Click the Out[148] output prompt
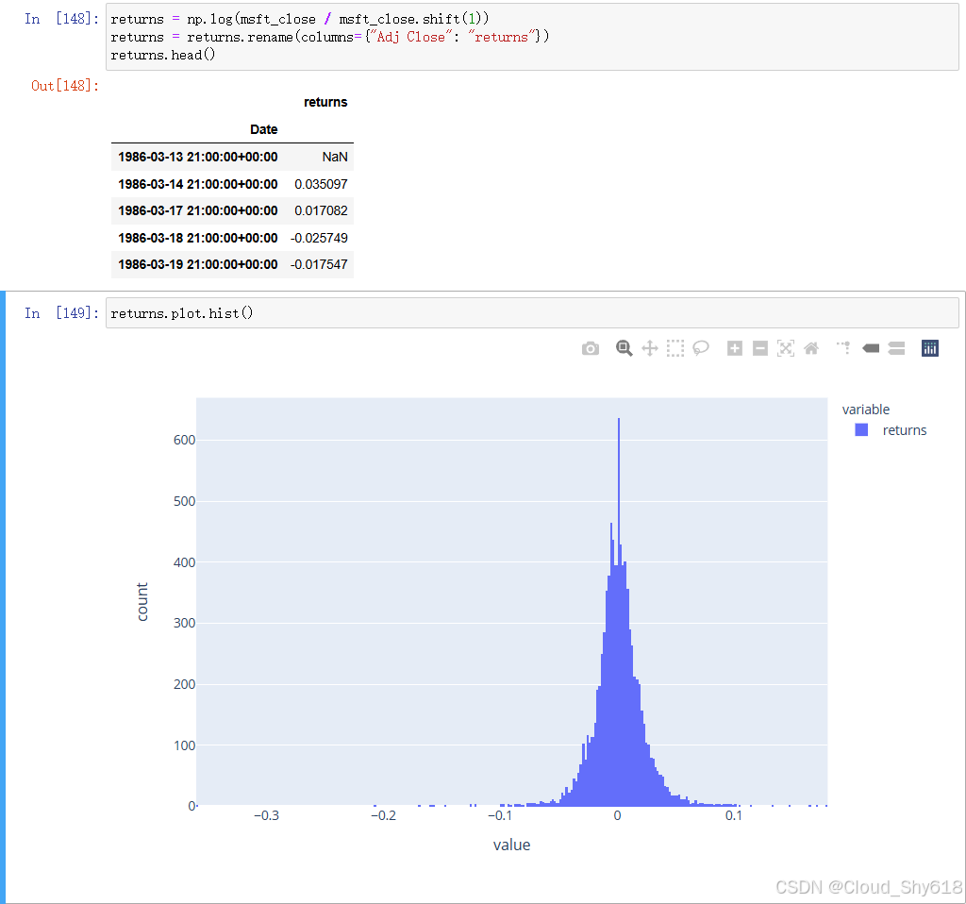This screenshot has height=904, width=966. 65,86
